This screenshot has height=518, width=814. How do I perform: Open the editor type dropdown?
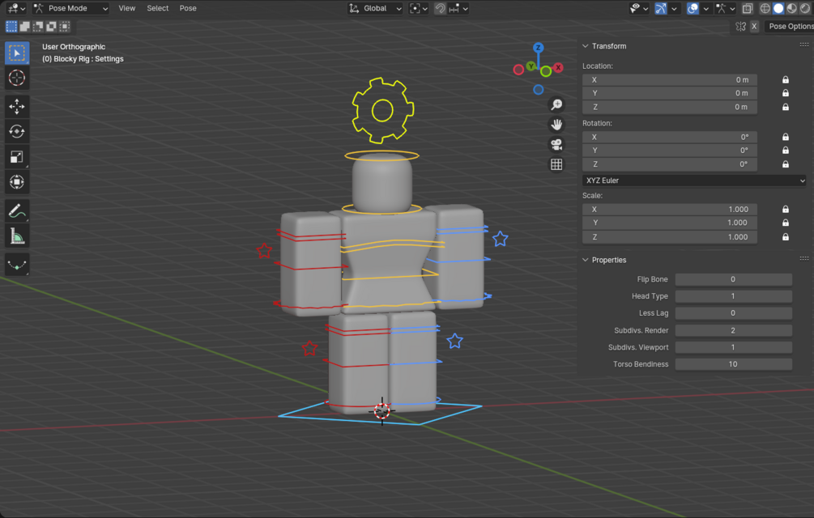(15, 8)
